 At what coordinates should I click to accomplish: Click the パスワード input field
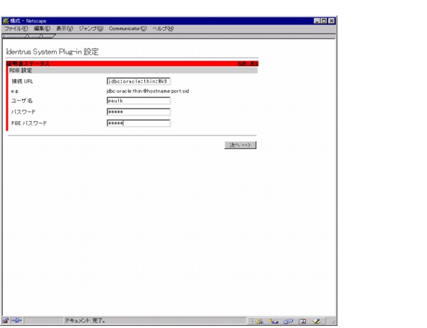[x=139, y=112]
